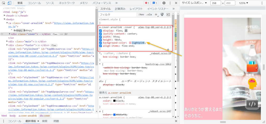266x124 pixels.
Task: Expand the head element node
Action: point(4,15)
